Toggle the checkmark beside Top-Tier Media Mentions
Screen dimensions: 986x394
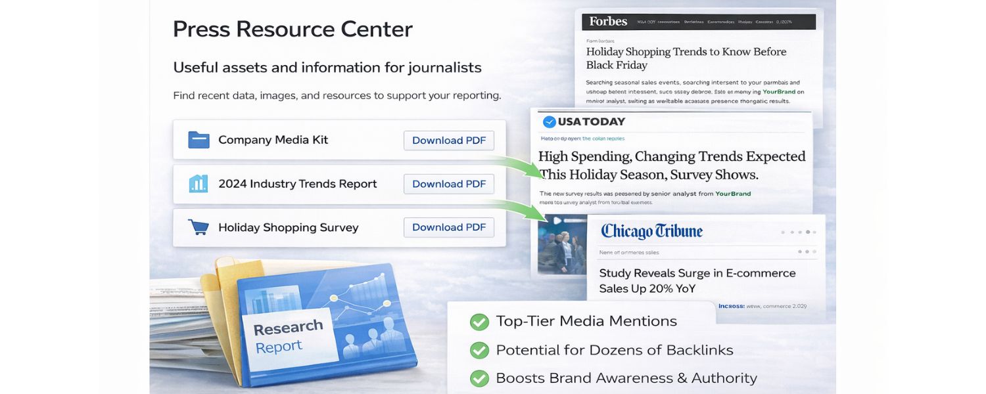(479, 321)
